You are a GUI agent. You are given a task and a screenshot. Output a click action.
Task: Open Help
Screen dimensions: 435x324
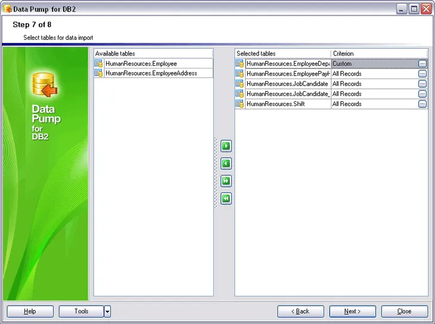pos(30,311)
